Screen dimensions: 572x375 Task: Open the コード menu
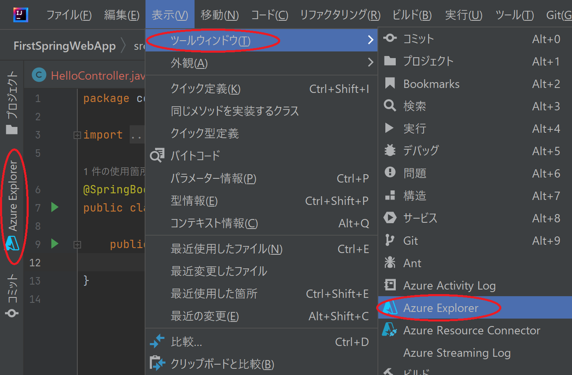pos(269,15)
